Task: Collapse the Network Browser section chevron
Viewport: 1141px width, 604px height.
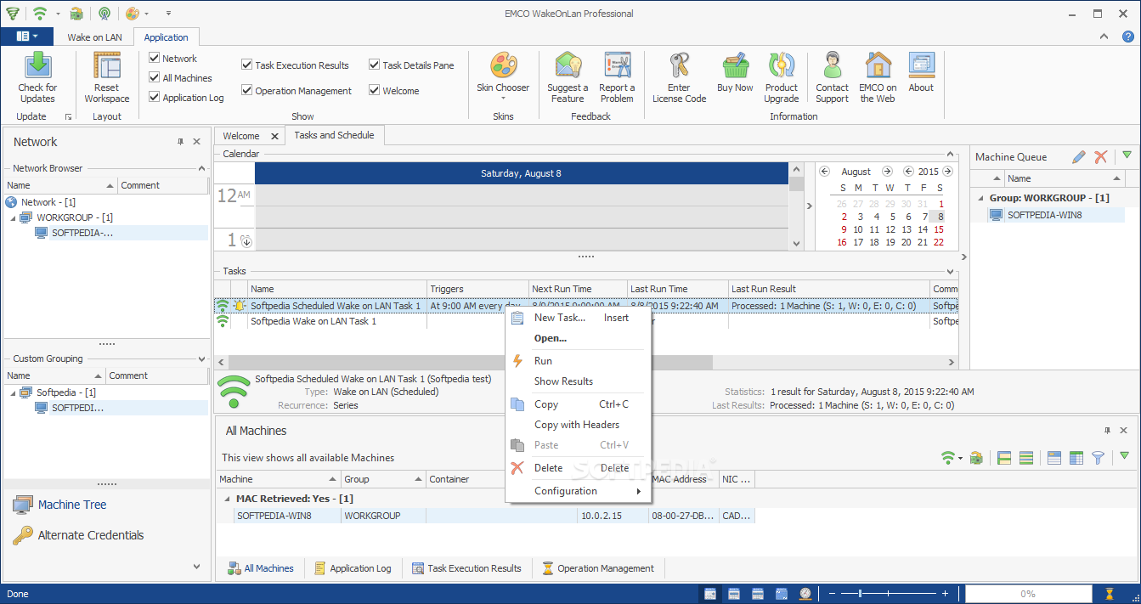Action: [x=201, y=169]
